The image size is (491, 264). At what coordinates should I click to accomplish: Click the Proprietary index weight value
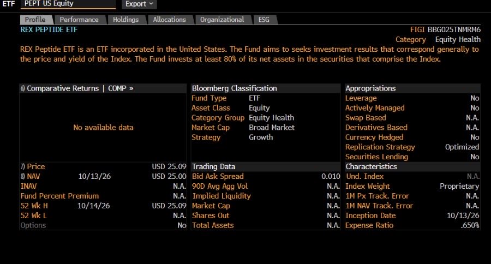(x=459, y=186)
